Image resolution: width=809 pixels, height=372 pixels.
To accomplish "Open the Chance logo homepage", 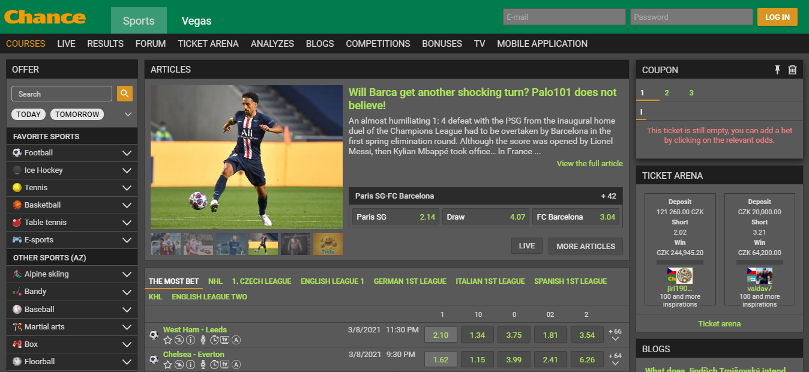I will click(x=45, y=16).
